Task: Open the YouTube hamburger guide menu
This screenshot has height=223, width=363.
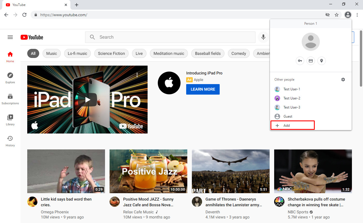Action: pos(10,37)
